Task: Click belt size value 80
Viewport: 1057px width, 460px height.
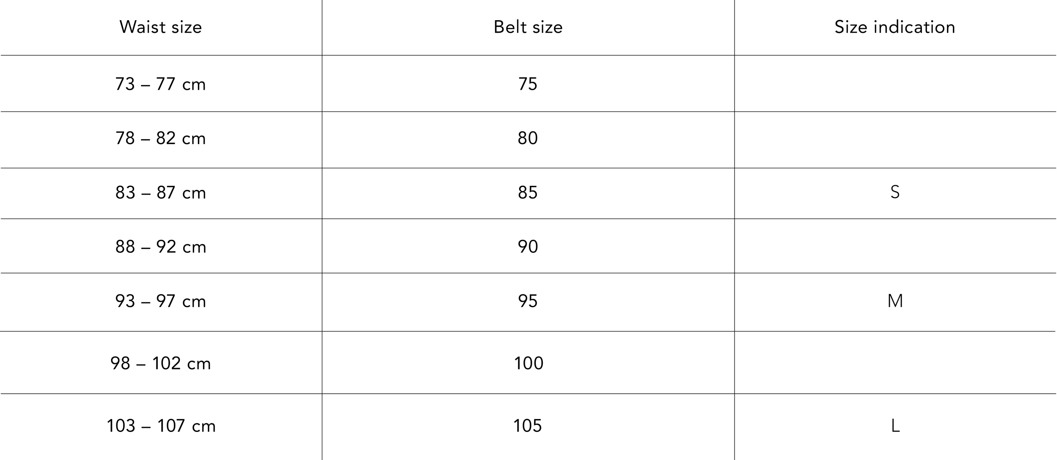Action: [x=528, y=139]
